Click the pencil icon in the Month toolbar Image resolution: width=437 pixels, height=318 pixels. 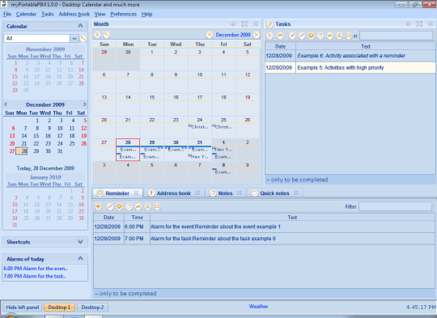107,35
